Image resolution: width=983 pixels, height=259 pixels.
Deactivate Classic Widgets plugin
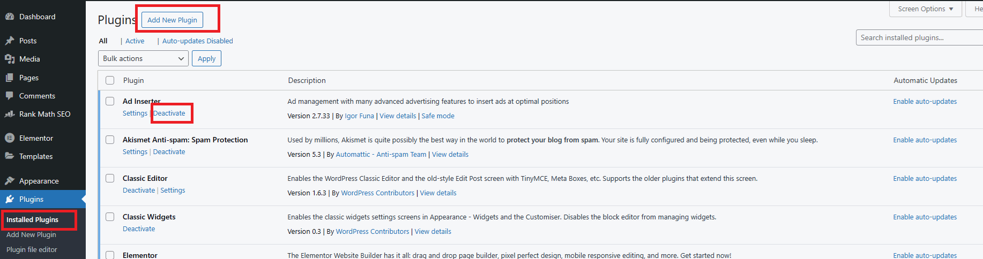coord(139,228)
